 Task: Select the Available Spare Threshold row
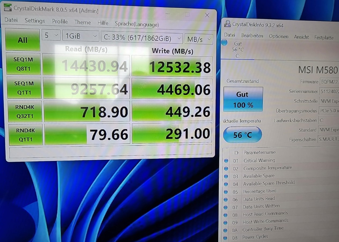click(x=281, y=184)
